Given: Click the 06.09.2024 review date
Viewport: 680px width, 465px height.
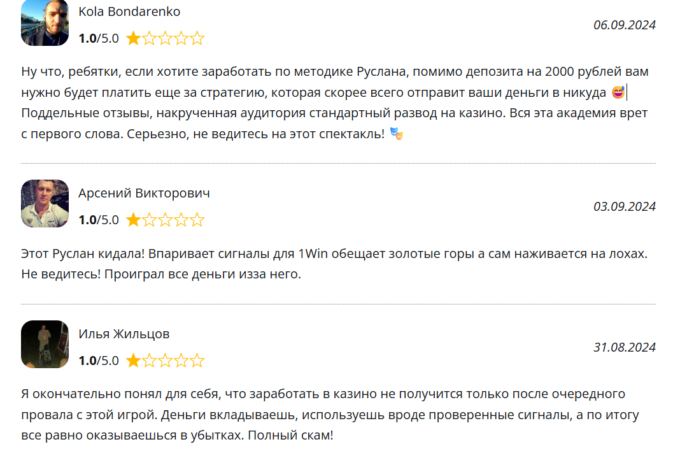Looking at the screenshot, I should coord(624,25).
